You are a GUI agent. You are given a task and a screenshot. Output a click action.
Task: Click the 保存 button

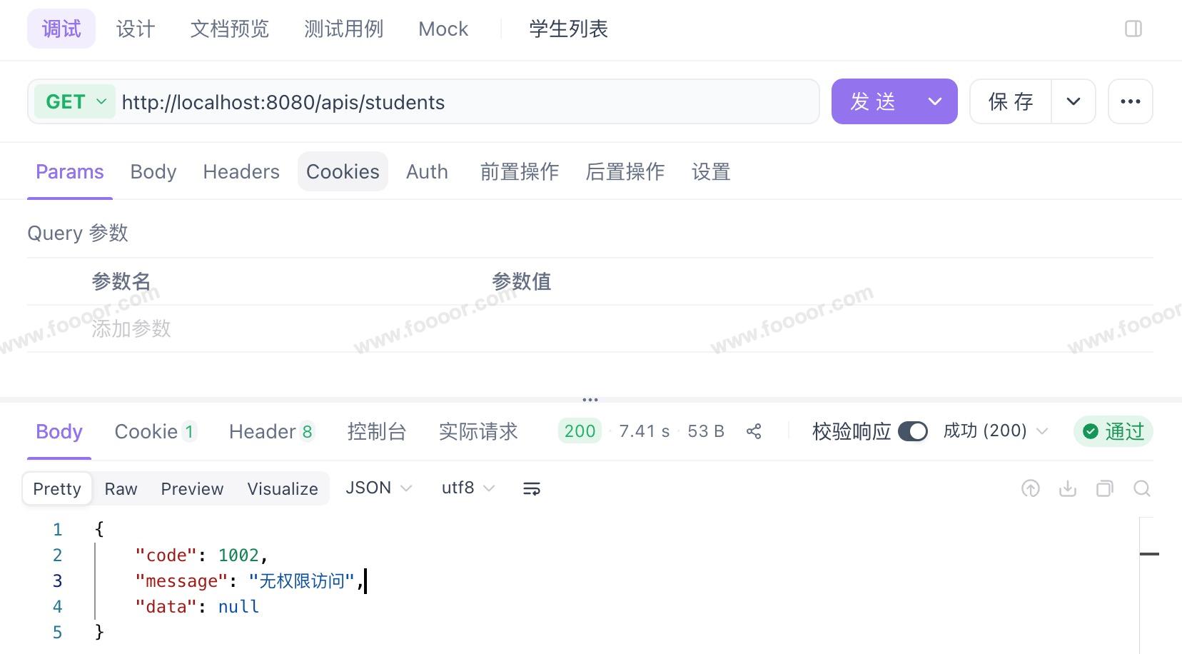click(1011, 101)
